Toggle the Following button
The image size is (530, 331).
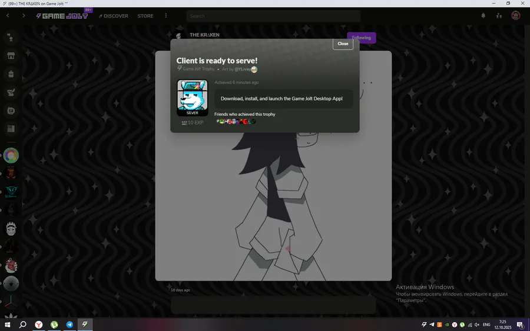pos(362,38)
